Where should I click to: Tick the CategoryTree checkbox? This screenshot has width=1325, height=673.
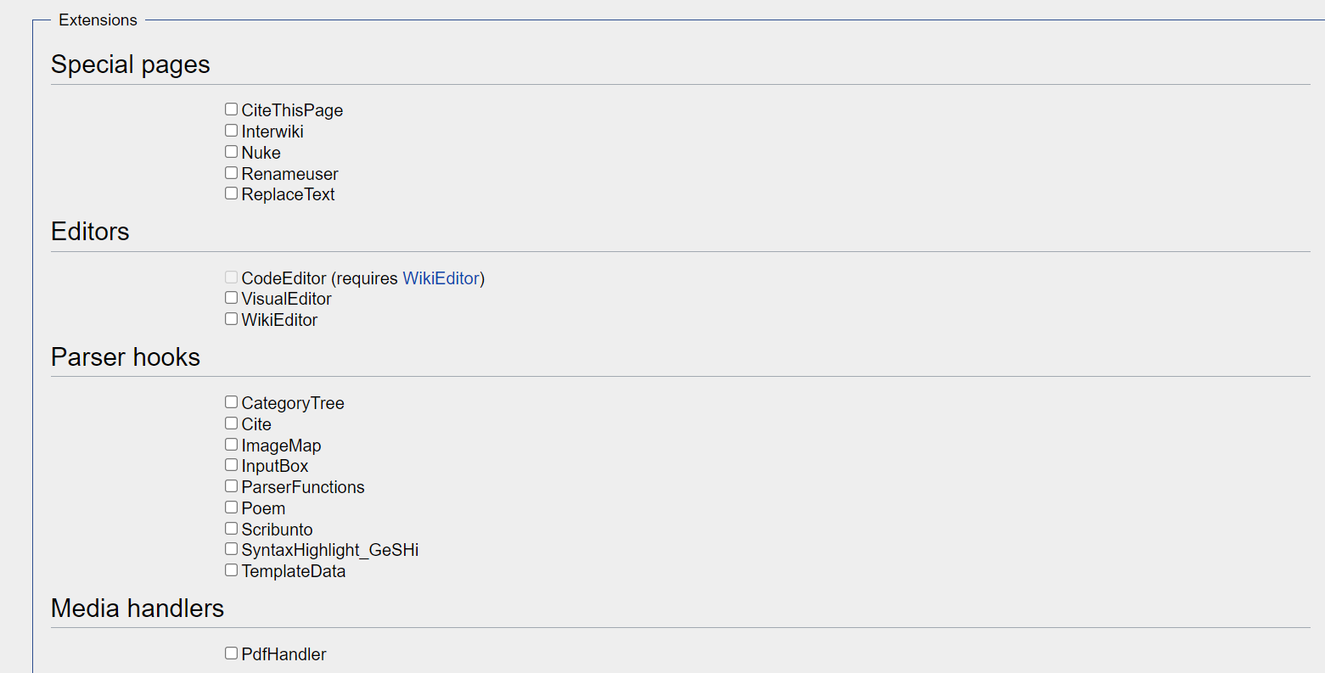[x=231, y=402]
